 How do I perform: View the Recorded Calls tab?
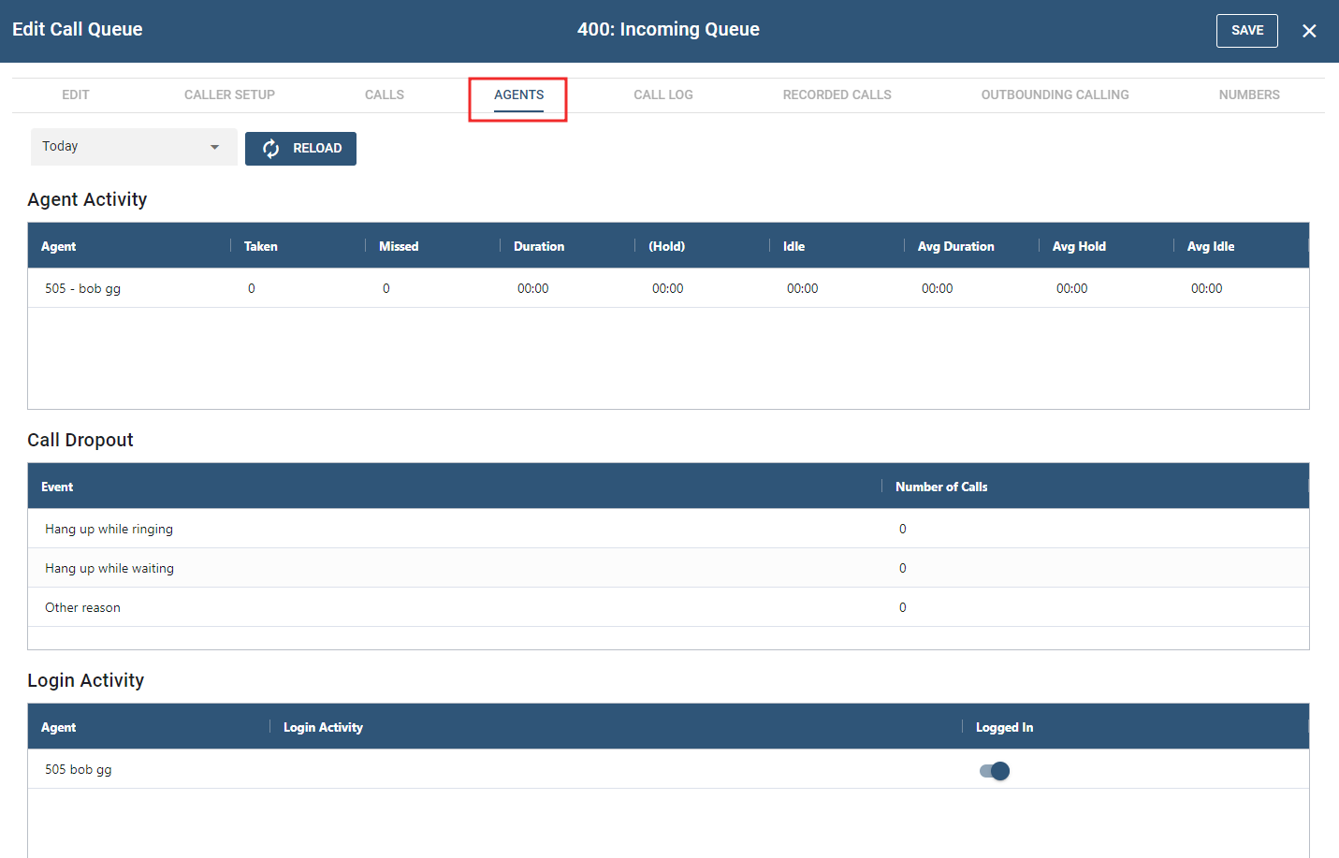point(837,95)
